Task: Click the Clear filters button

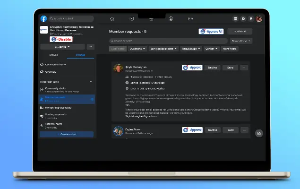Action: (x=118, y=49)
